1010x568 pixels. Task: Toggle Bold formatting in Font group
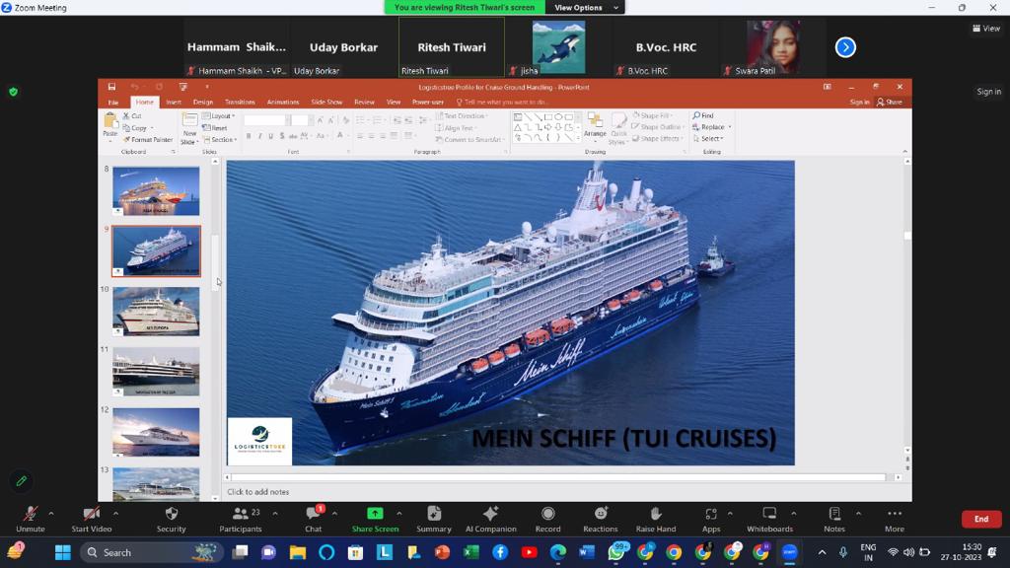(x=249, y=136)
